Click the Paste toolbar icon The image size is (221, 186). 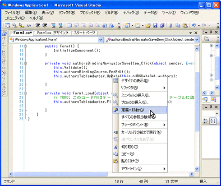(x=185, y=25)
